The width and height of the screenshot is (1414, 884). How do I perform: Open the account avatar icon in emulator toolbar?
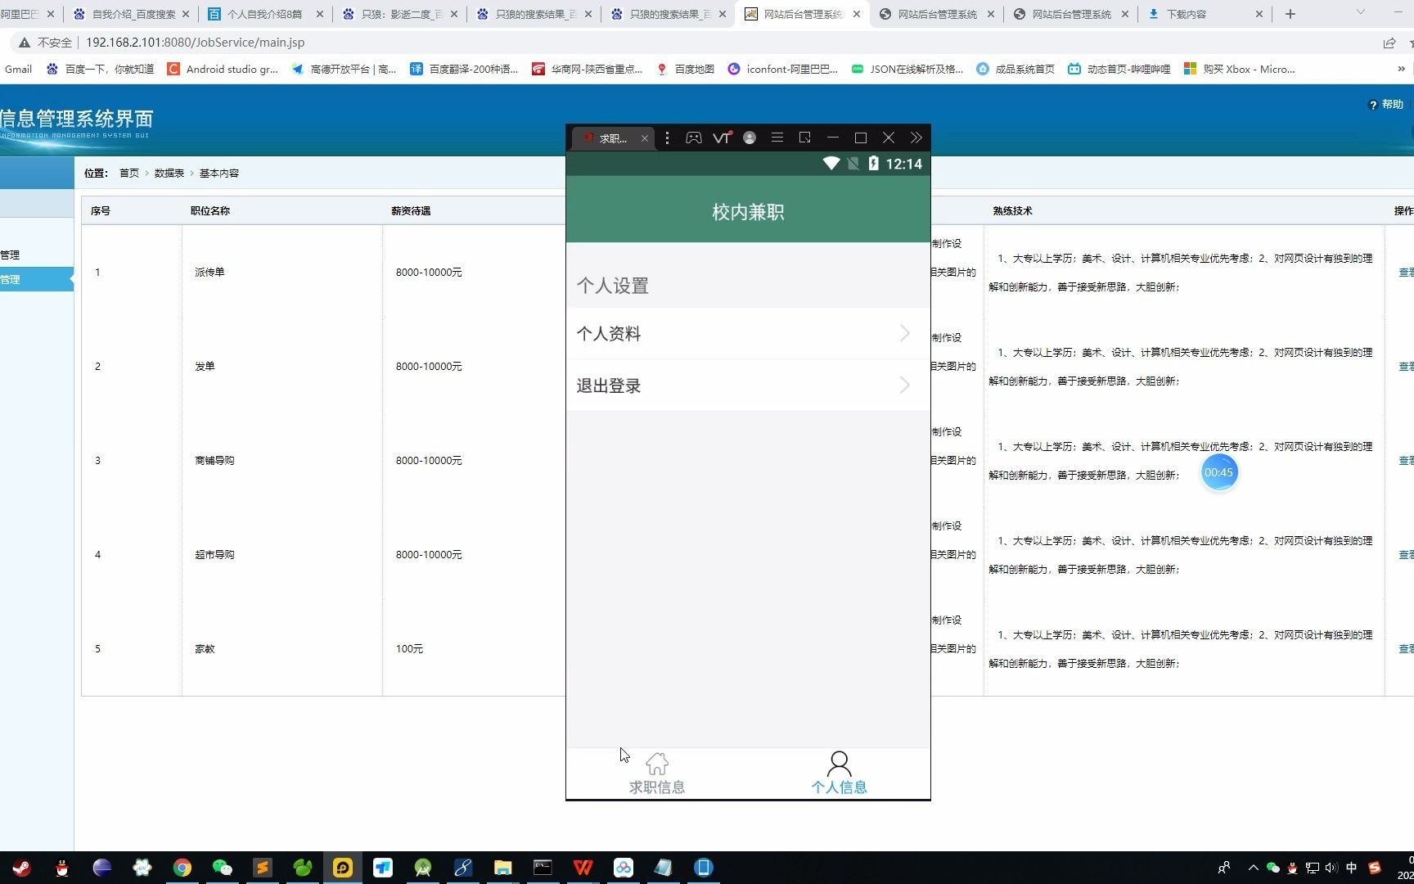pyautogui.click(x=749, y=138)
